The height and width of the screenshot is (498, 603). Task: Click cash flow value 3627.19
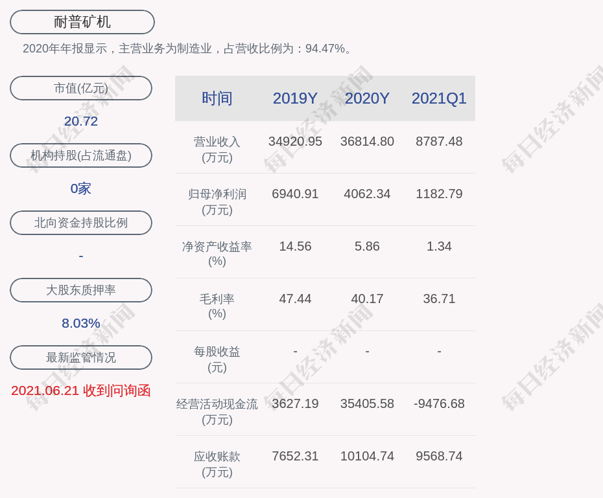click(296, 403)
